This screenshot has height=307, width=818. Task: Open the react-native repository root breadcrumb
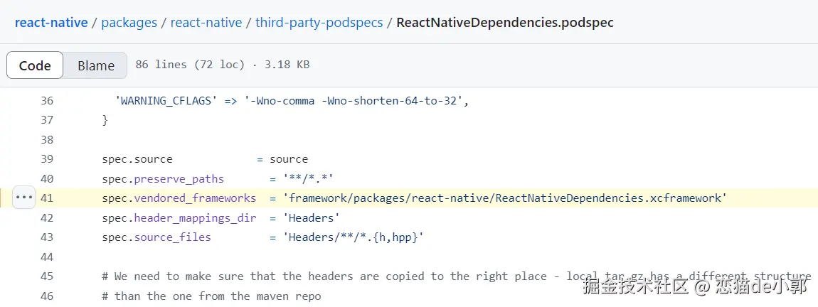pos(51,23)
